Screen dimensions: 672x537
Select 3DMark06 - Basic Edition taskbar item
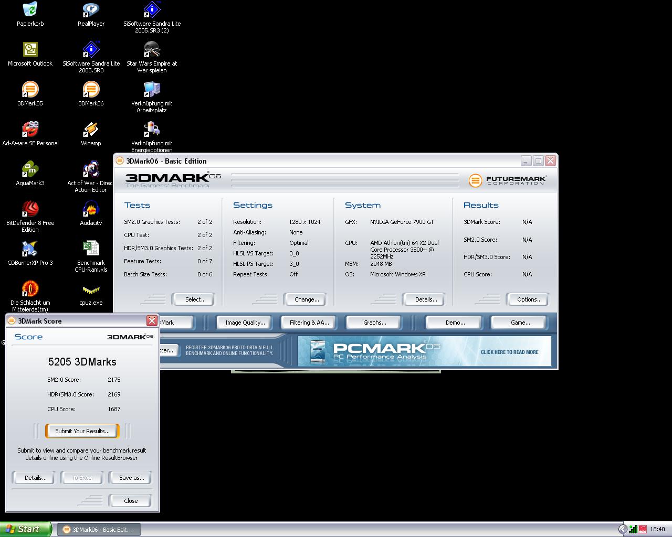coord(98,530)
